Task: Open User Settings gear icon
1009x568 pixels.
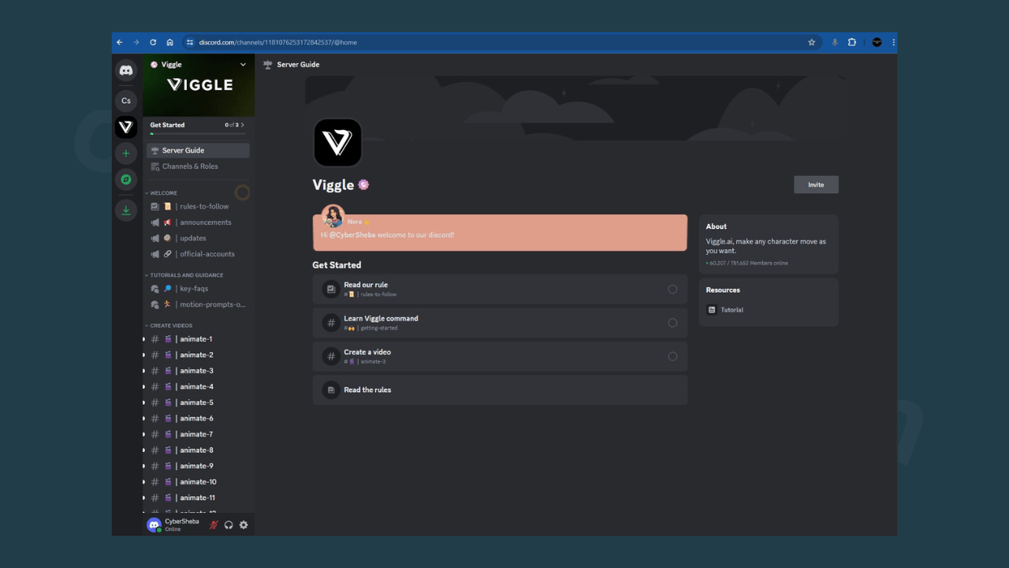Action: coord(244,525)
